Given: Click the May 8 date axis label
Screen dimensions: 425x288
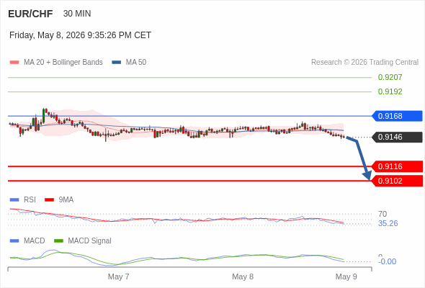Looking at the screenshot, I should point(243,277).
